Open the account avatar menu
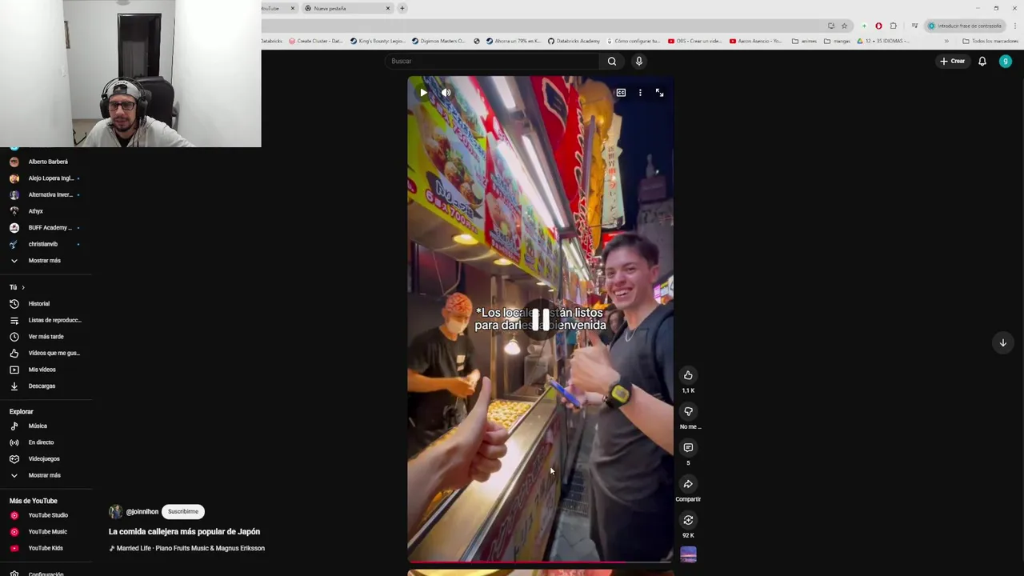 point(1006,61)
